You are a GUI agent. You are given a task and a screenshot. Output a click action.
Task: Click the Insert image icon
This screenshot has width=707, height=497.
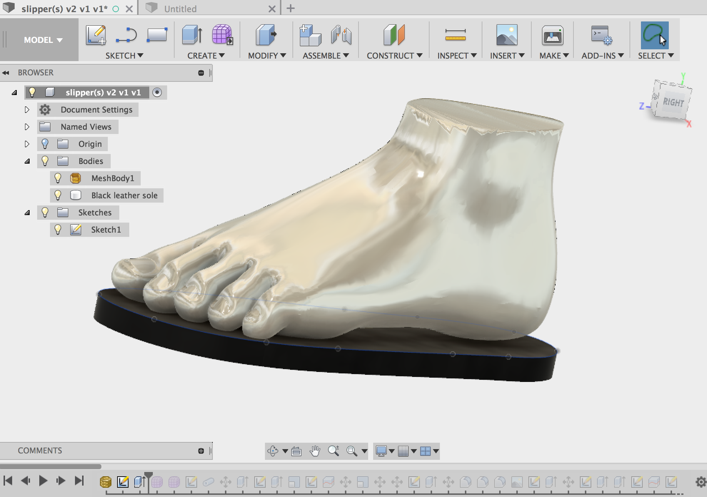point(507,35)
